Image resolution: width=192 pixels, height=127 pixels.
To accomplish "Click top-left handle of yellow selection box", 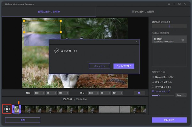I will (24, 21).
